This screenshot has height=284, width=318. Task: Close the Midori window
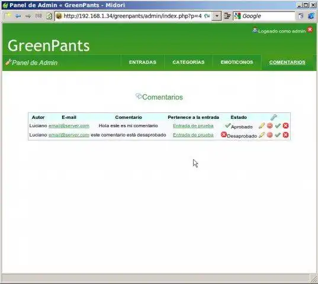[313, 5]
